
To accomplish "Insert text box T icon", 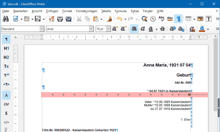I will tap(209, 19).
